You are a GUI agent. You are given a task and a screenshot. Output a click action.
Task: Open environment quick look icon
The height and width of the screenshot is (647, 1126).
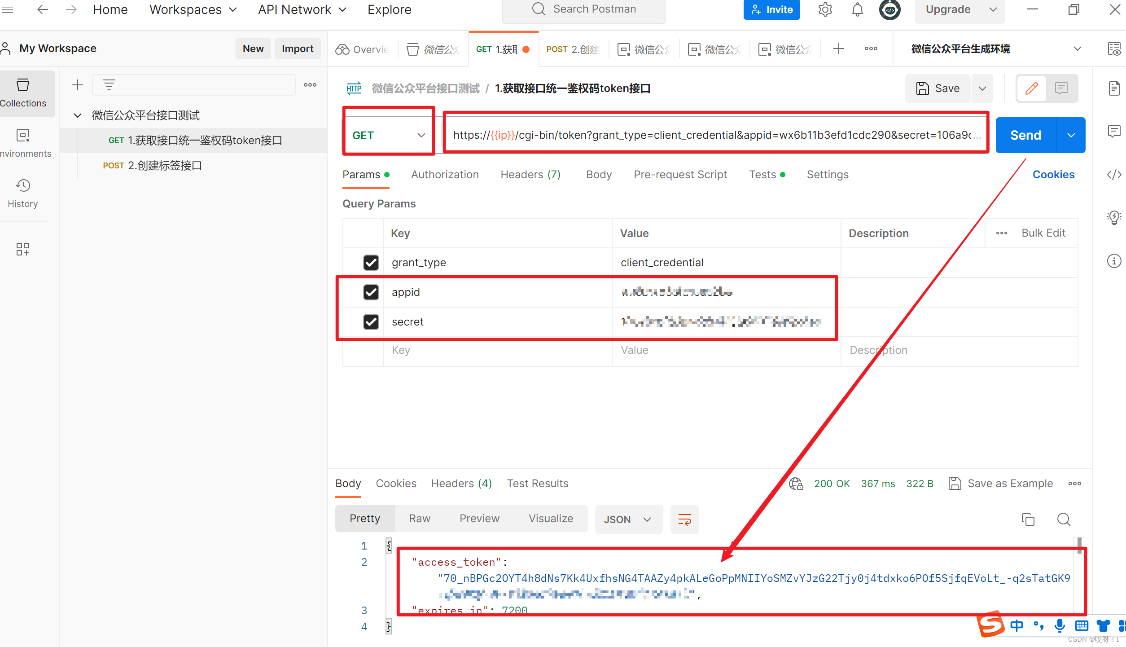pyautogui.click(x=1114, y=48)
